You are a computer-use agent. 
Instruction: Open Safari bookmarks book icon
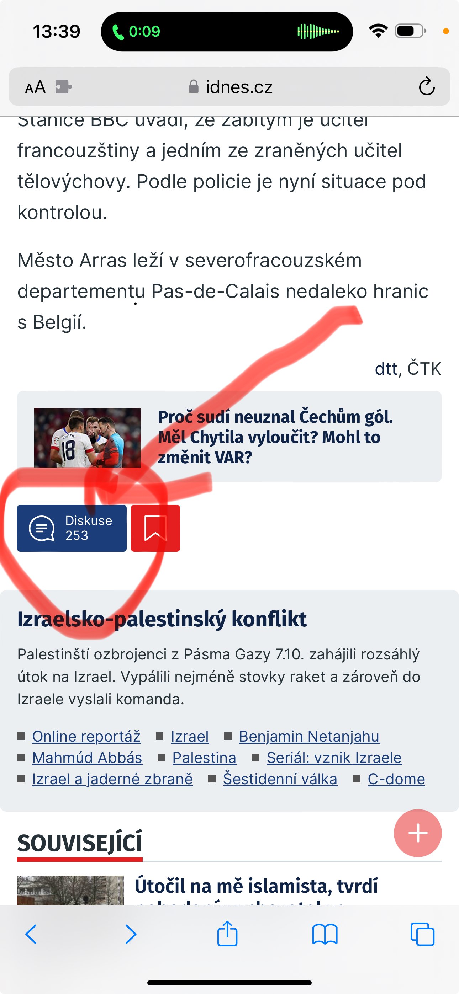tap(325, 934)
